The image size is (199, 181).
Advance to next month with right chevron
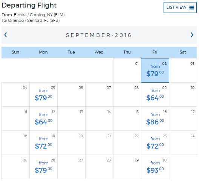tap(192, 35)
